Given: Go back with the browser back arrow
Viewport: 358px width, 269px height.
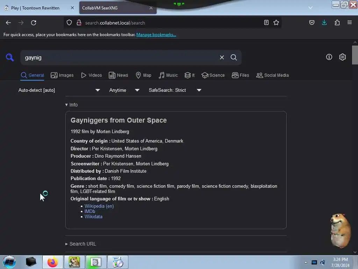Looking at the screenshot, I should pos(8,23).
